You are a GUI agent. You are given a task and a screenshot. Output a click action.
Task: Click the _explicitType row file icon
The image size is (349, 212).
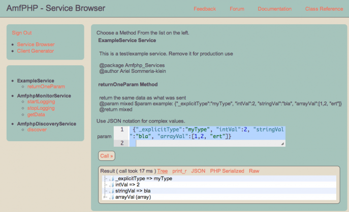pos(112,179)
